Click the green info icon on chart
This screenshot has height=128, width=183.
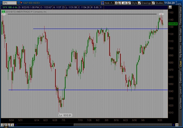[3, 11]
